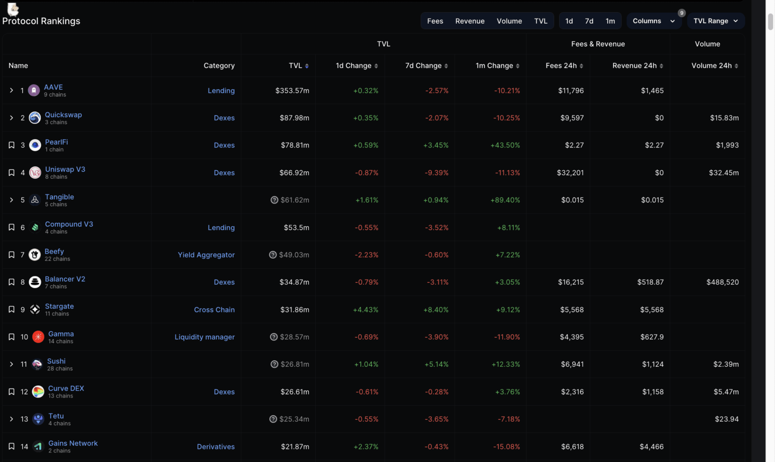This screenshot has height=462, width=775.
Task: Sort by Revenue 24h column arrows
Action: point(661,66)
